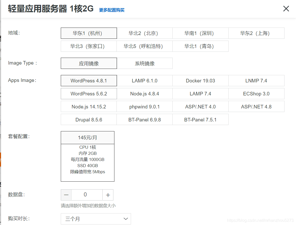Choose the ECShop 3.0 image
296x225 pixels.
[256, 94]
